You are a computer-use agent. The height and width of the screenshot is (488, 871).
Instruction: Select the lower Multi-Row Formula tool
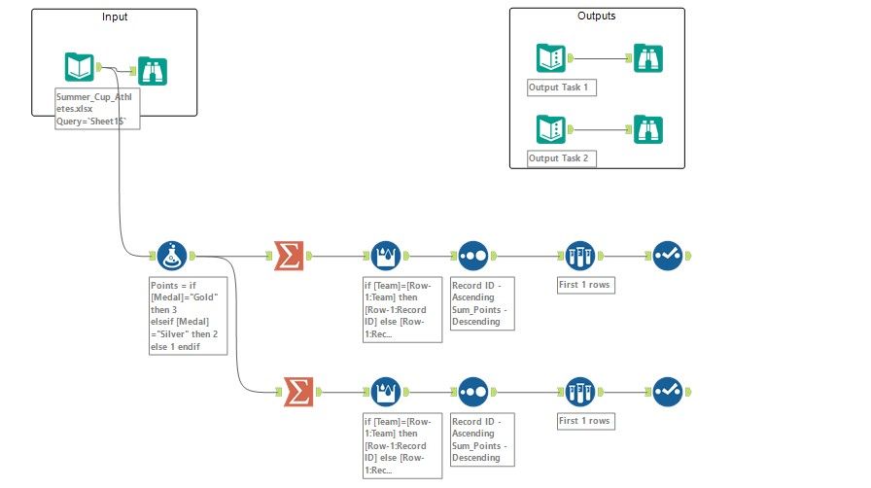click(386, 392)
